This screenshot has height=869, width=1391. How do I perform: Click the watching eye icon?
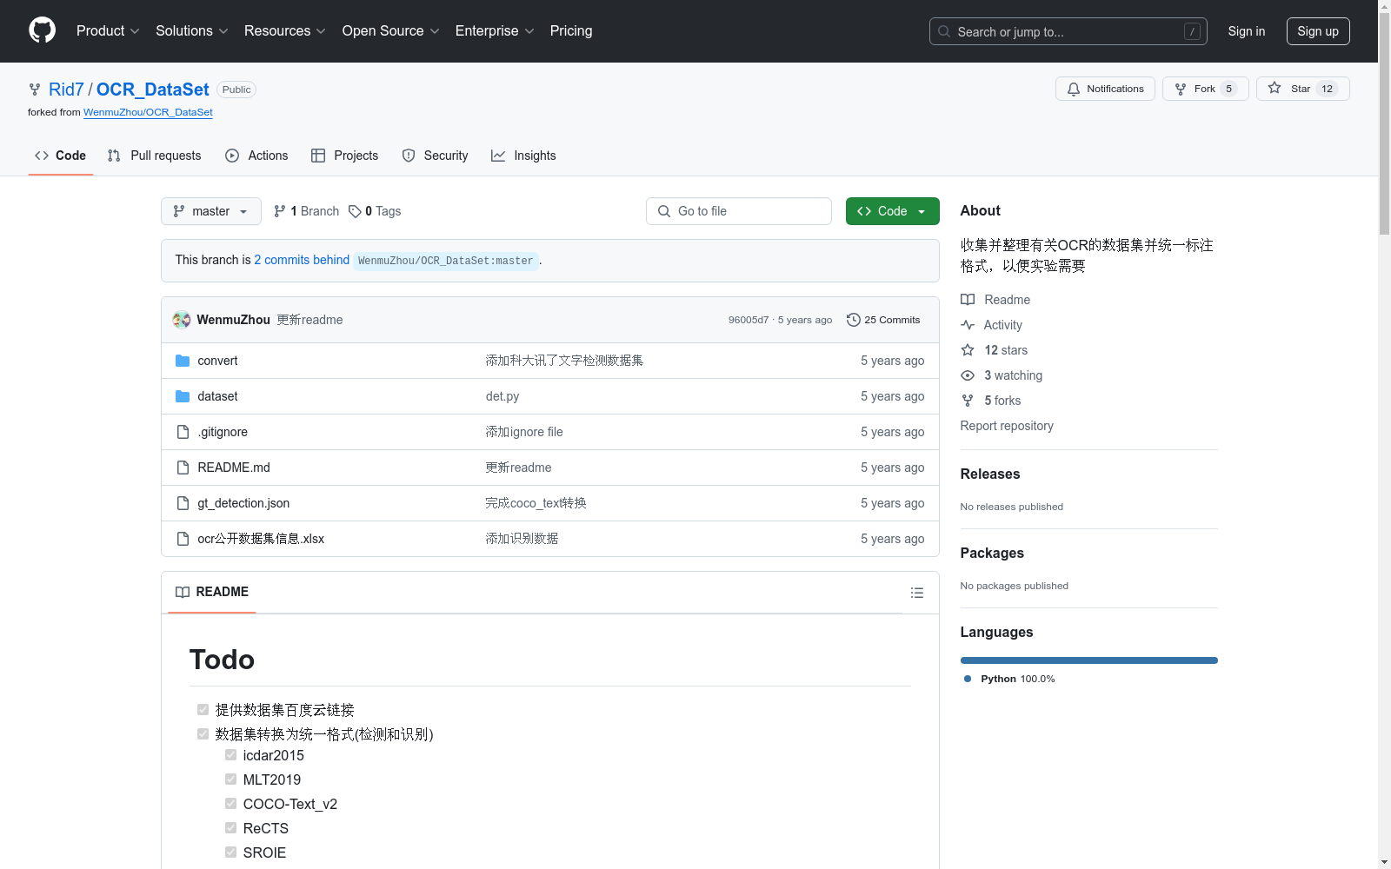pos(968,375)
